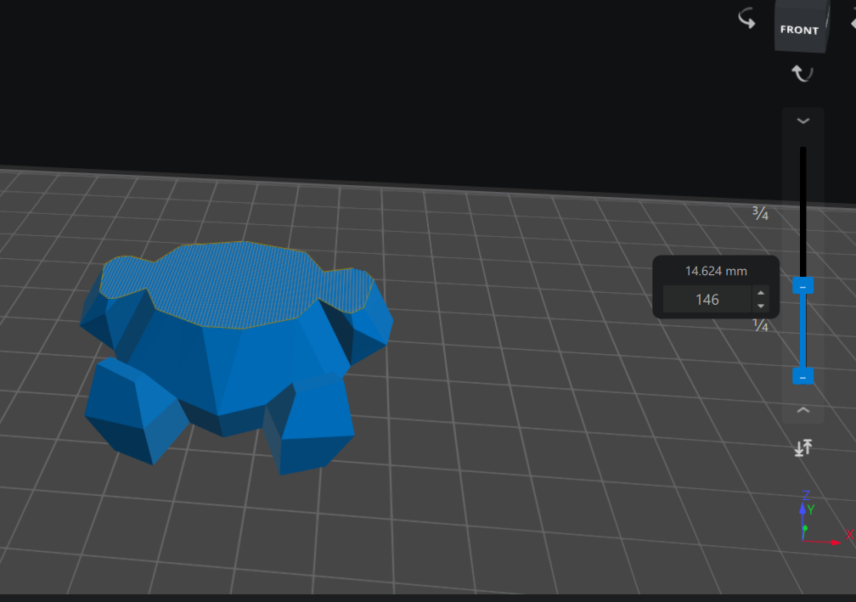Viewport: 856px width, 602px height.
Task: Click the up chevron below layer slider
Action: 803,410
